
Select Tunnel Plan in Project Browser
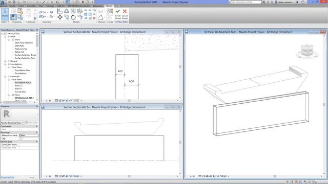(20, 92)
